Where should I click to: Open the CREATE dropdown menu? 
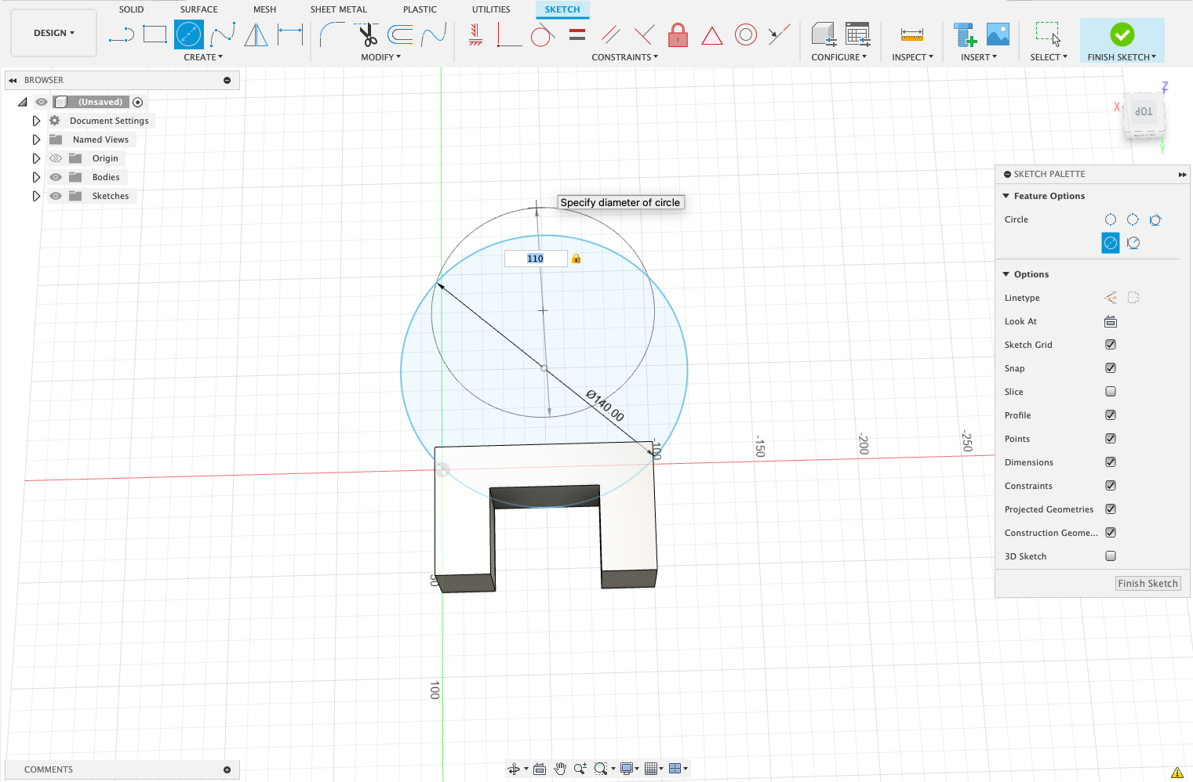pos(203,57)
